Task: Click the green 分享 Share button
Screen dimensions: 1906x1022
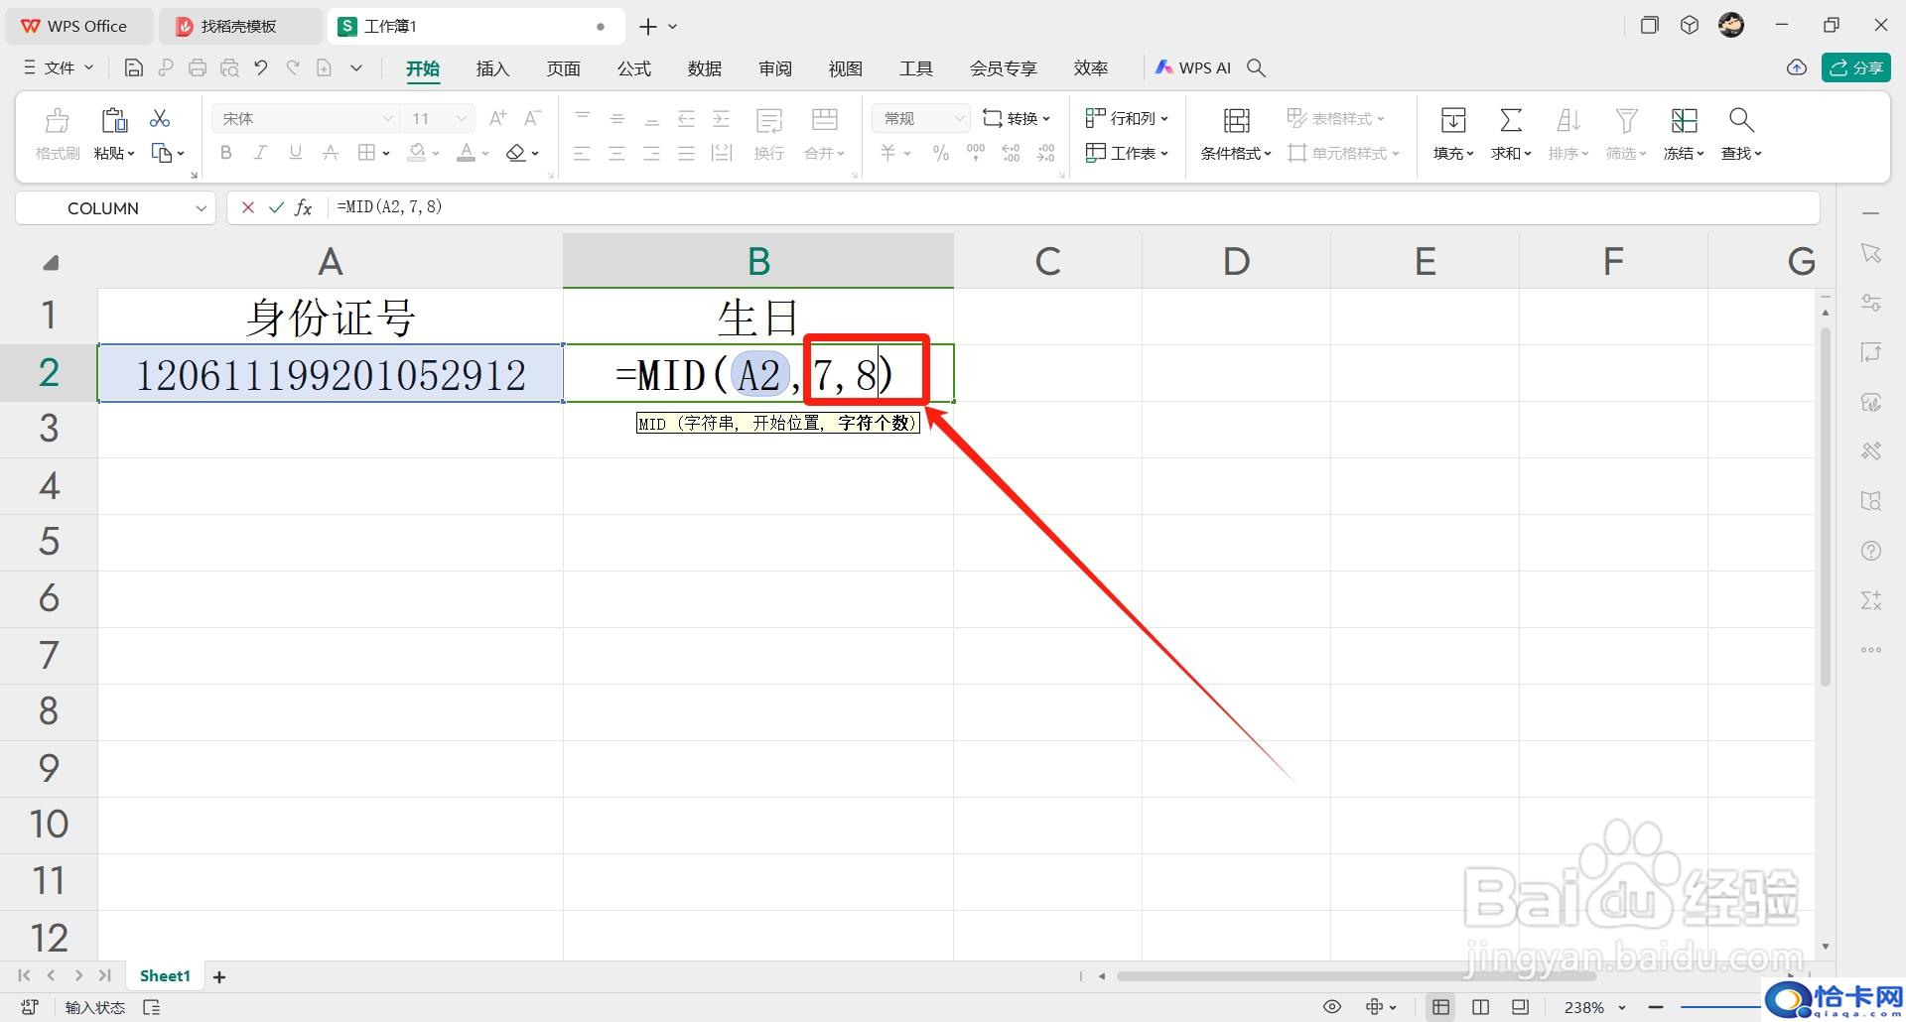Action: point(1855,67)
